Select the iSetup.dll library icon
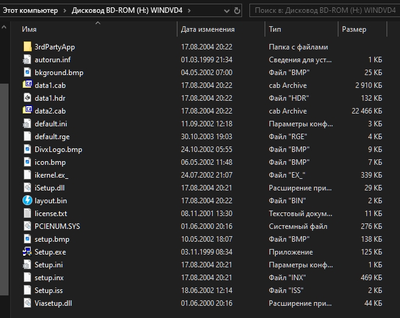This screenshot has height=318, width=400. coord(27,188)
